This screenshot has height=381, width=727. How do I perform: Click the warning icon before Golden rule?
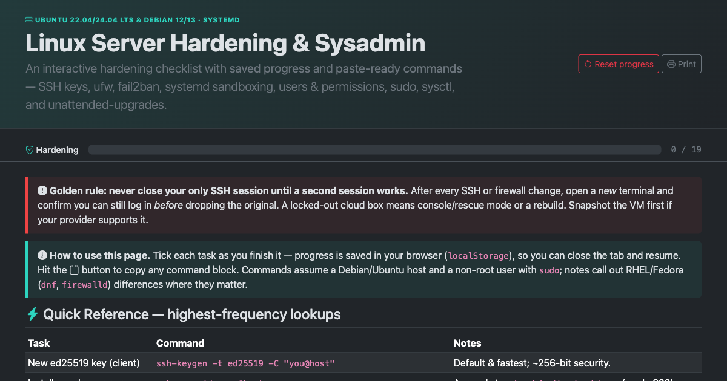[x=42, y=190]
